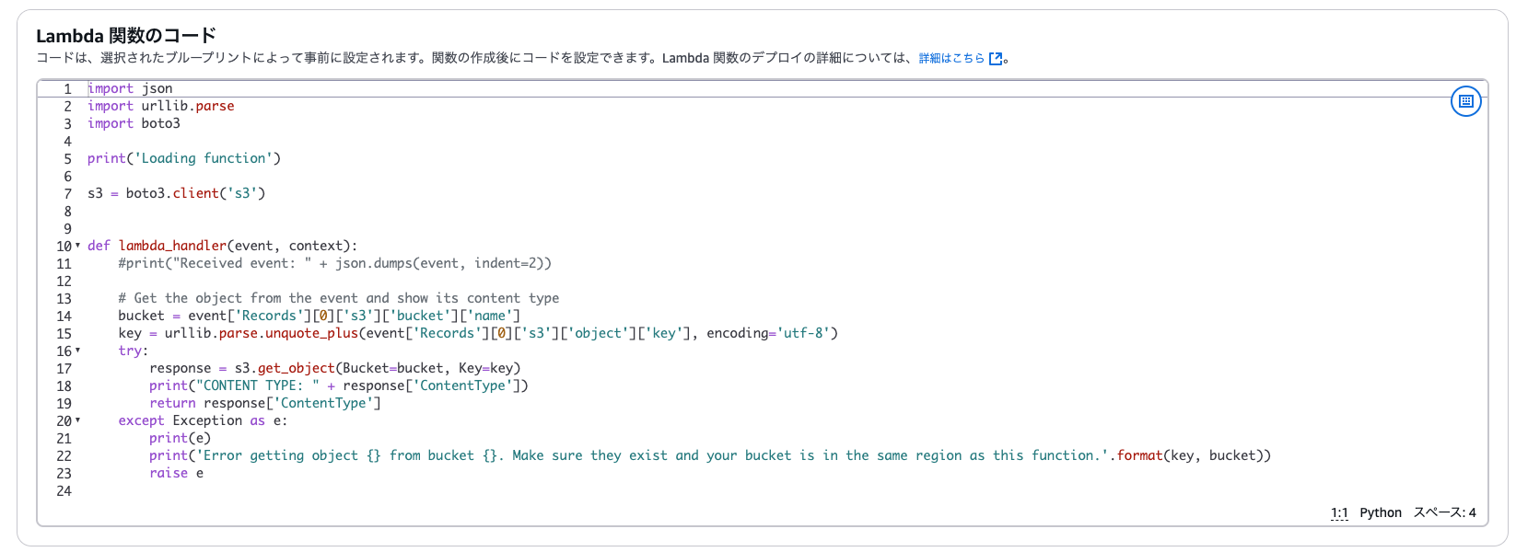This screenshot has height=552, width=1516.
Task: Select line number 24 in the gutter
Action: (64, 491)
